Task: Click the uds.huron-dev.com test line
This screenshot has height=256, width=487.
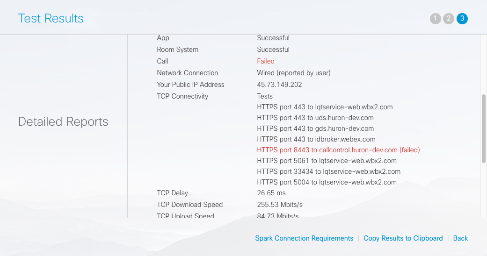Action: [315, 118]
